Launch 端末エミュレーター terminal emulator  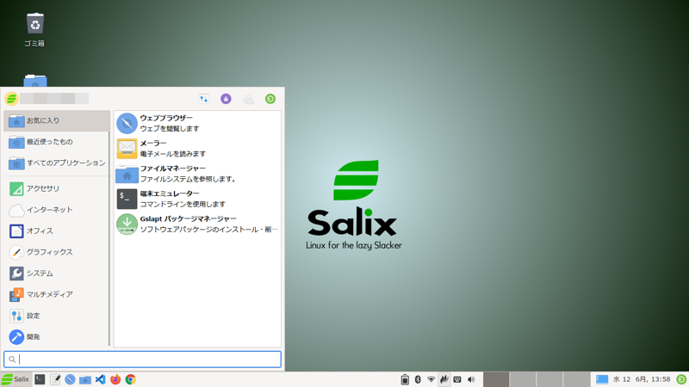point(197,199)
